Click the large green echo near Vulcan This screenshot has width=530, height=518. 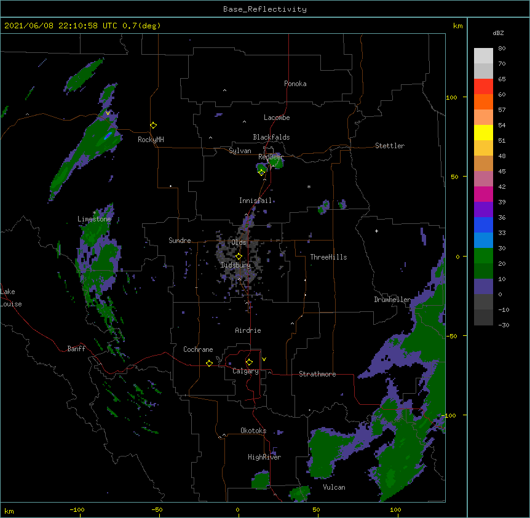coord(326,453)
